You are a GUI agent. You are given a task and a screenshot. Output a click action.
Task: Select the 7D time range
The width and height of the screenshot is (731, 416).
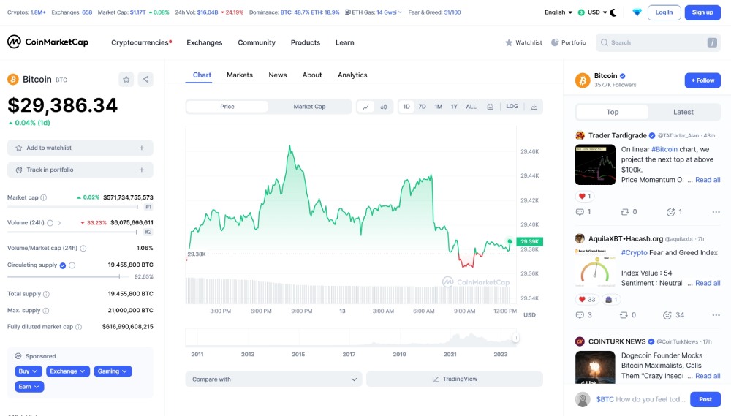tap(422, 107)
